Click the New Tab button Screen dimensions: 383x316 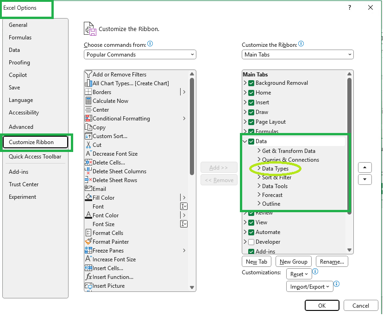(x=257, y=261)
